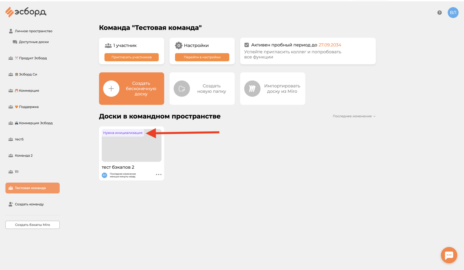Toggle the trial period active checkbox
Viewport: 464px width, 270px height.
(247, 45)
